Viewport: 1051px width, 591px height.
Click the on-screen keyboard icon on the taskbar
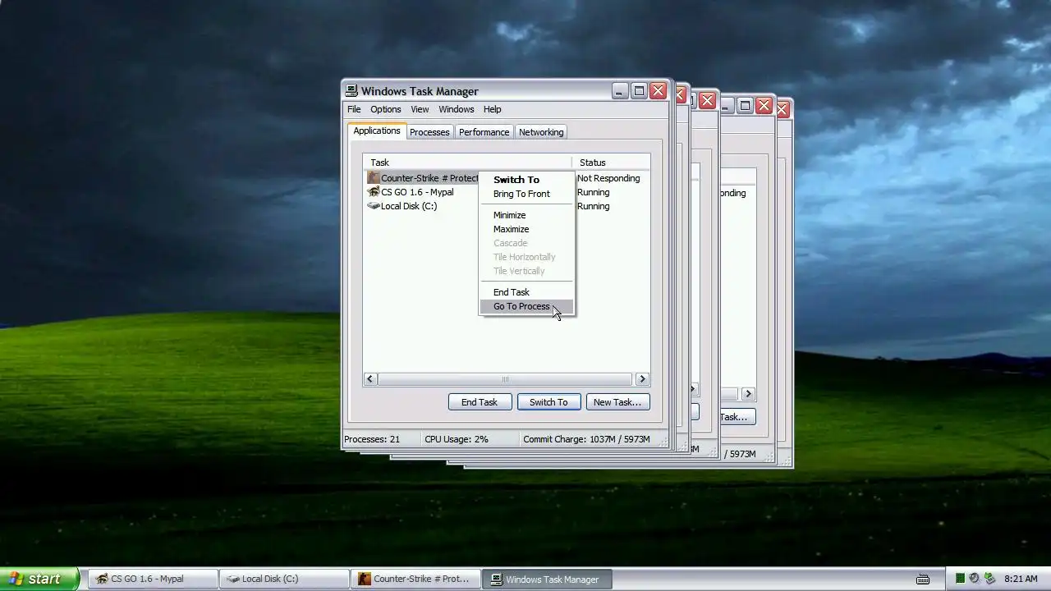923,579
